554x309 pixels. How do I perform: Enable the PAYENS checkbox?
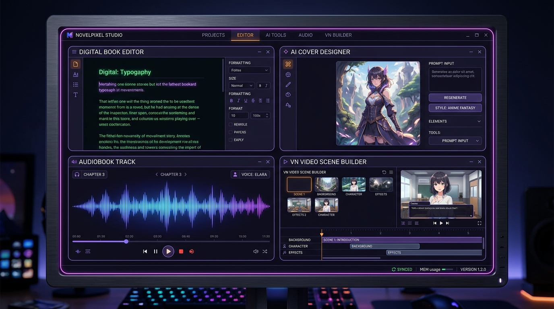tap(231, 132)
